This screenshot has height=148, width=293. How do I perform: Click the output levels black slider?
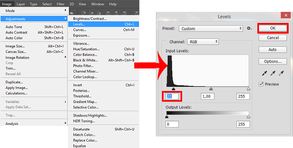tap(167, 117)
